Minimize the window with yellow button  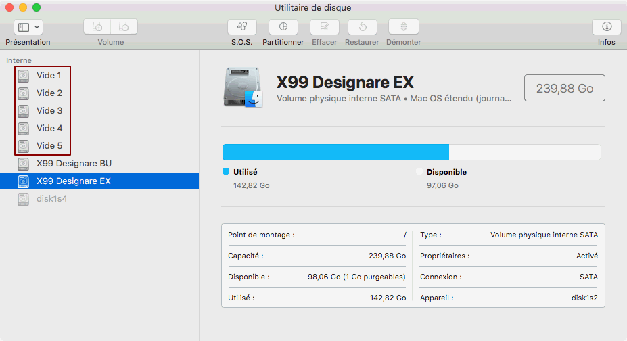23,7
